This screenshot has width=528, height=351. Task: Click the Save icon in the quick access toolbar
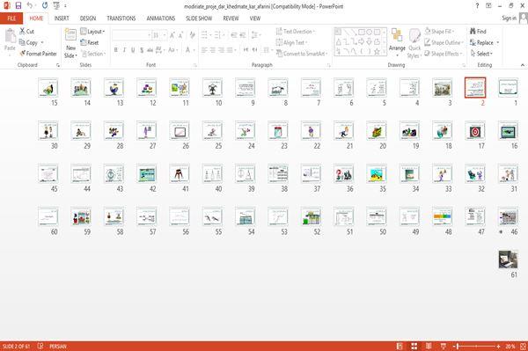18,5
